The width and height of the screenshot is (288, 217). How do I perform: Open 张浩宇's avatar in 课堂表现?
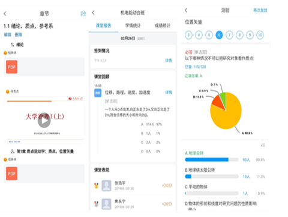pyautogui.click(x=106, y=186)
